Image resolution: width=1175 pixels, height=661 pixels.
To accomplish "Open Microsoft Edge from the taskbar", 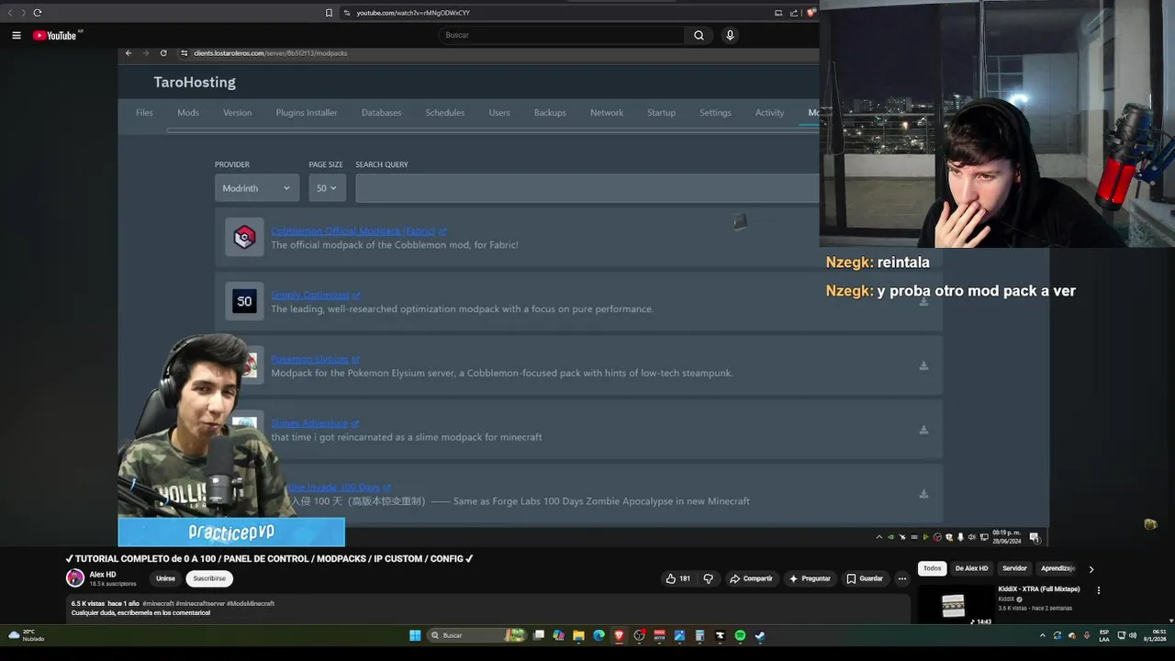I will (x=599, y=635).
